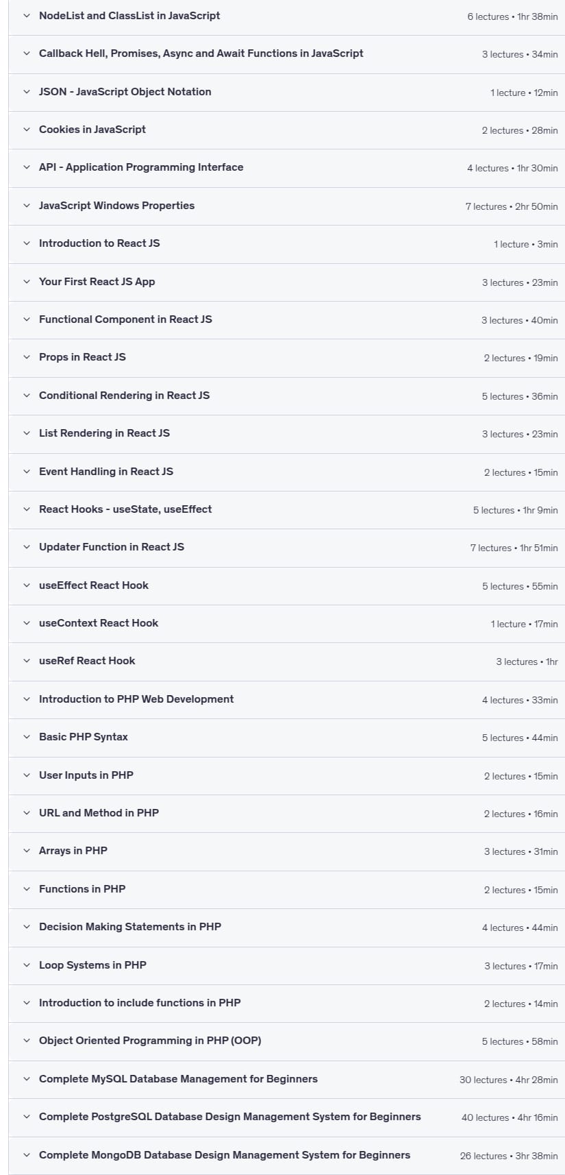Click the Functional Component in React JS heading
565x1175 pixels.
[125, 319]
